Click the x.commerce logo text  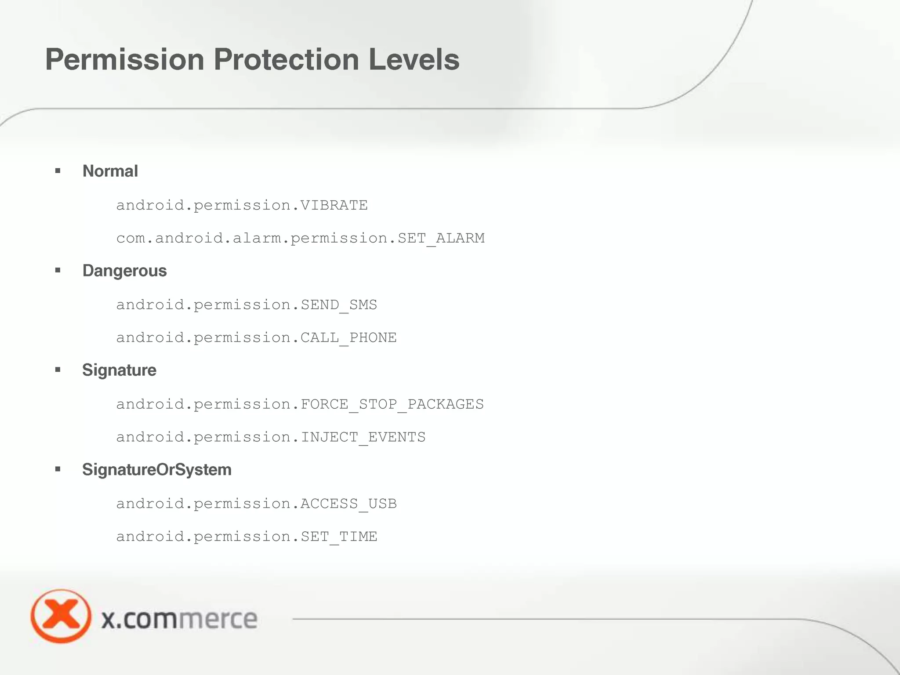click(179, 619)
